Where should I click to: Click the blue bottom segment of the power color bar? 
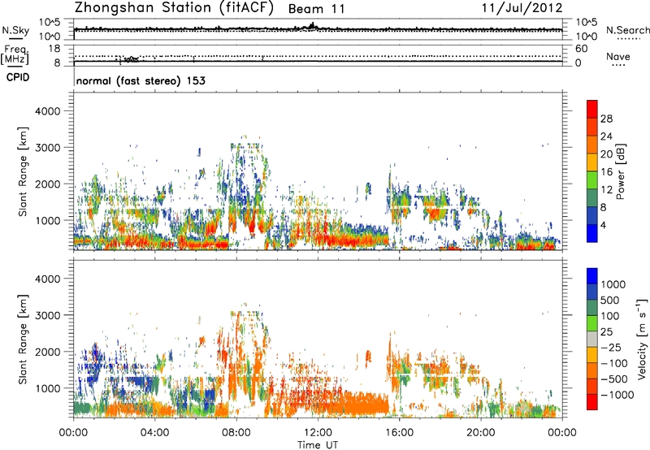[592, 233]
